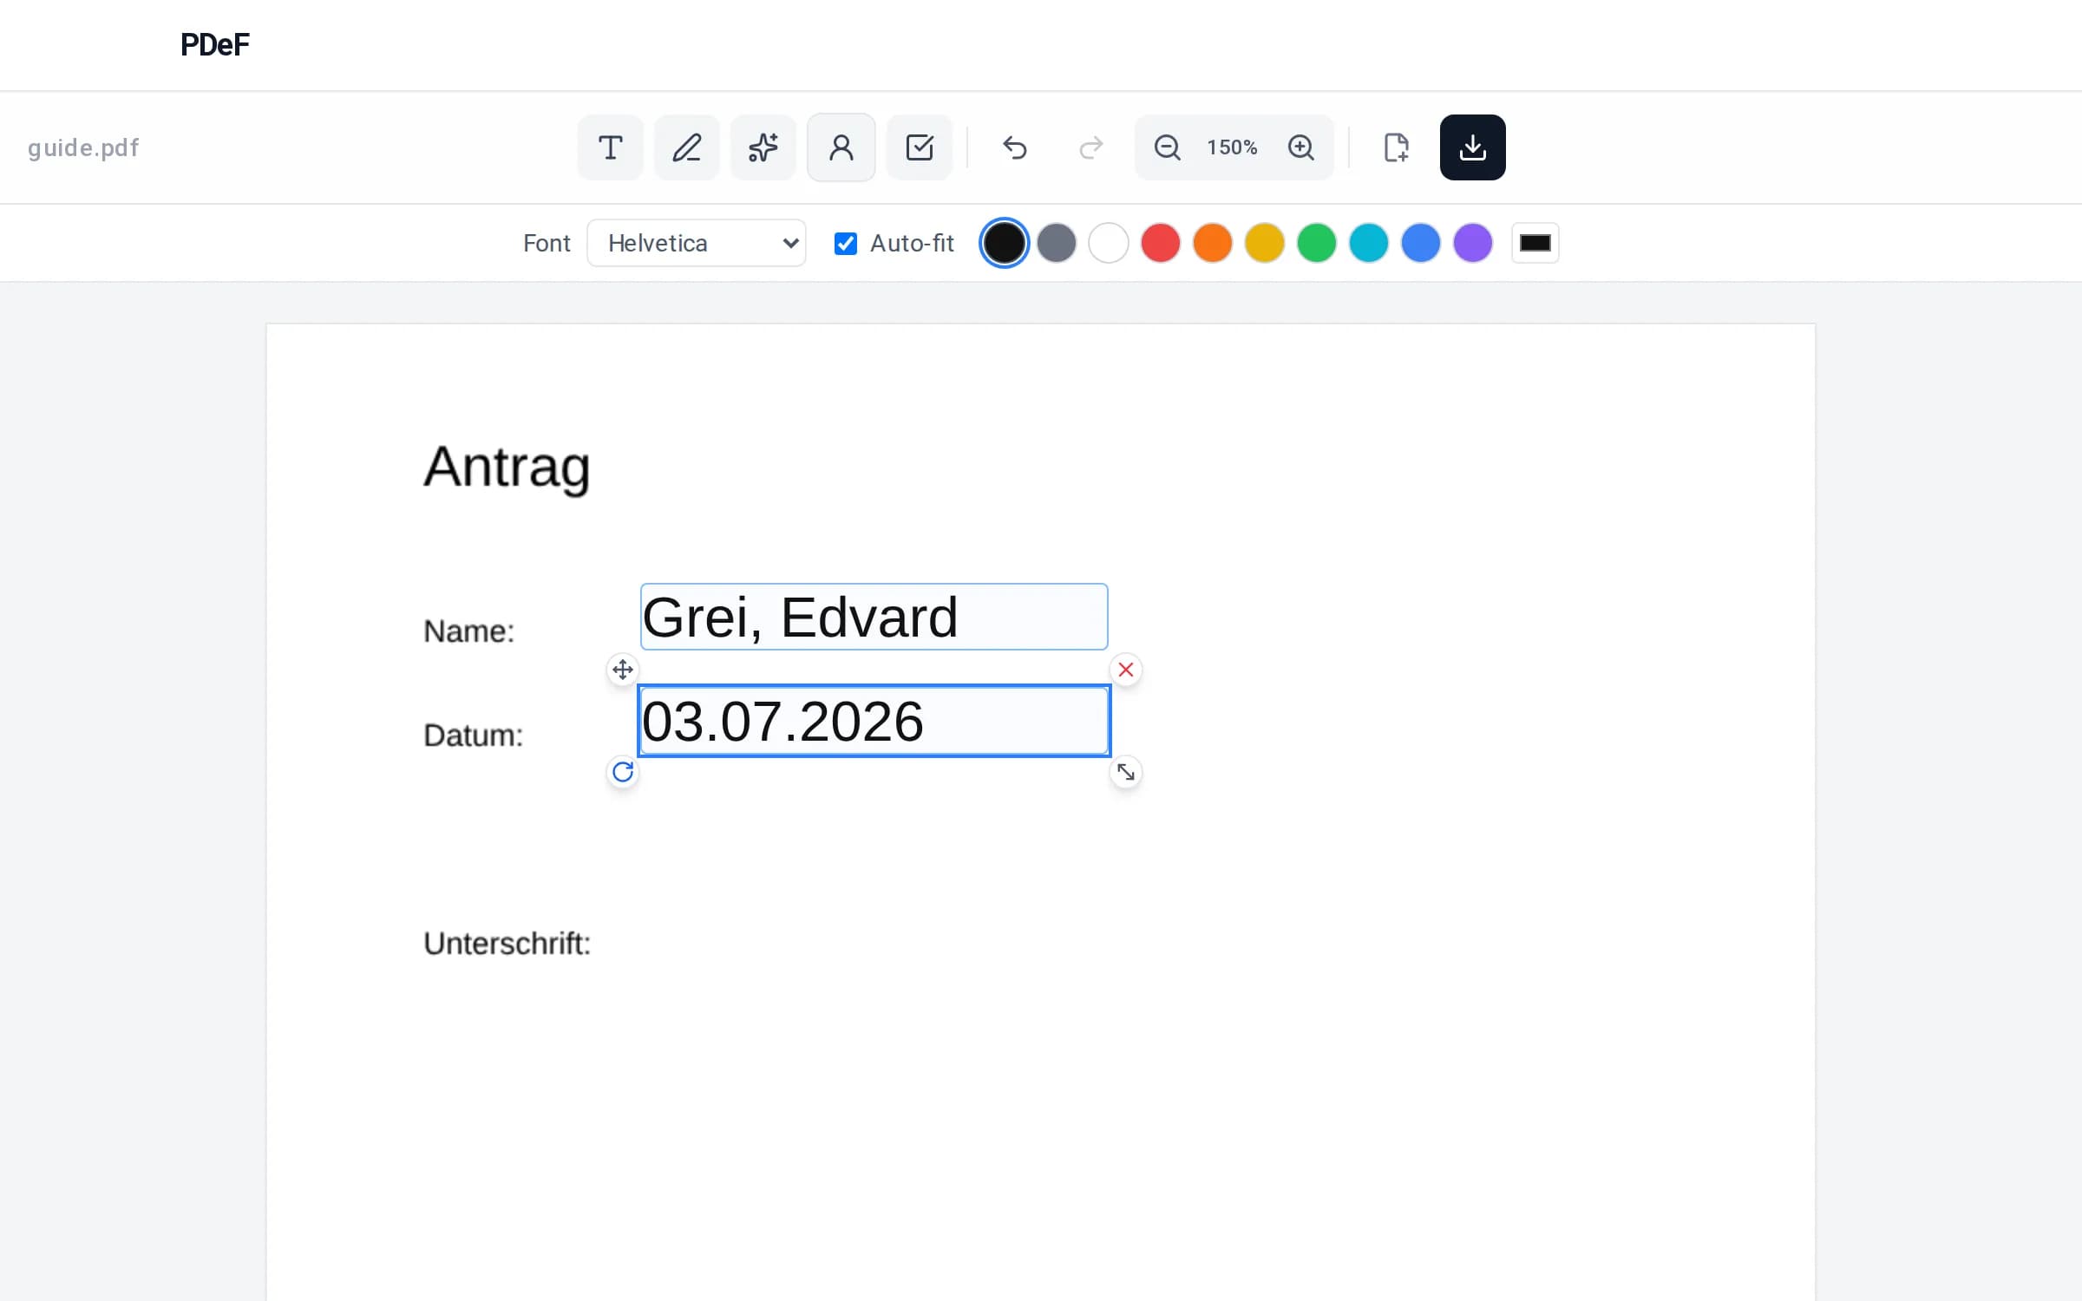This screenshot has height=1301, width=2082.
Task: Click the Datum: label
Action: pyautogui.click(x=473, y=735)
